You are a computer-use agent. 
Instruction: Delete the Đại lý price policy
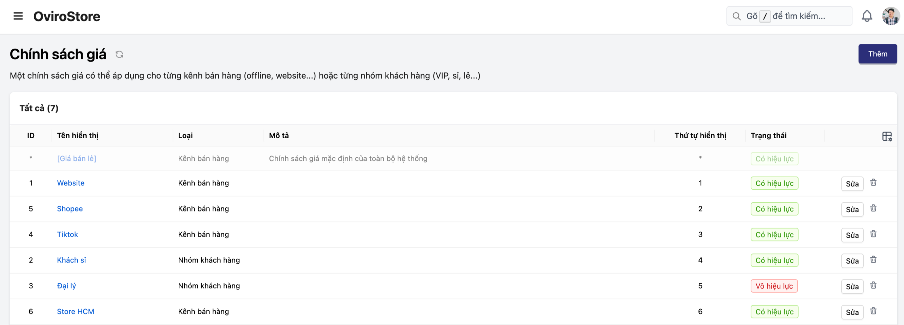point(873,286)
